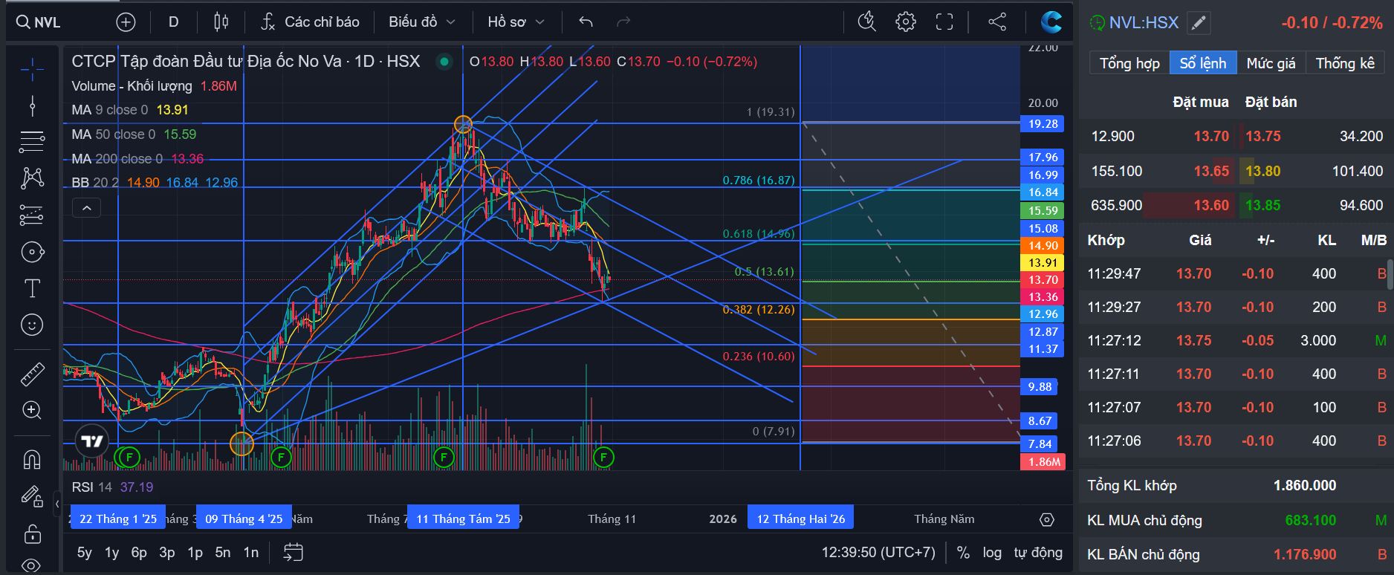
Task: Open the forecasting and position tools
Action: pyautogui.click(x=32, y=215)
